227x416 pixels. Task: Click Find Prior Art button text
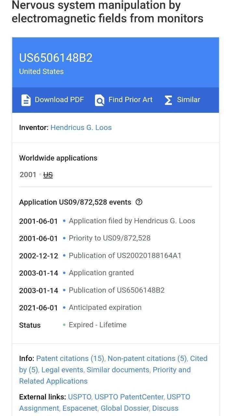(130, 99)
